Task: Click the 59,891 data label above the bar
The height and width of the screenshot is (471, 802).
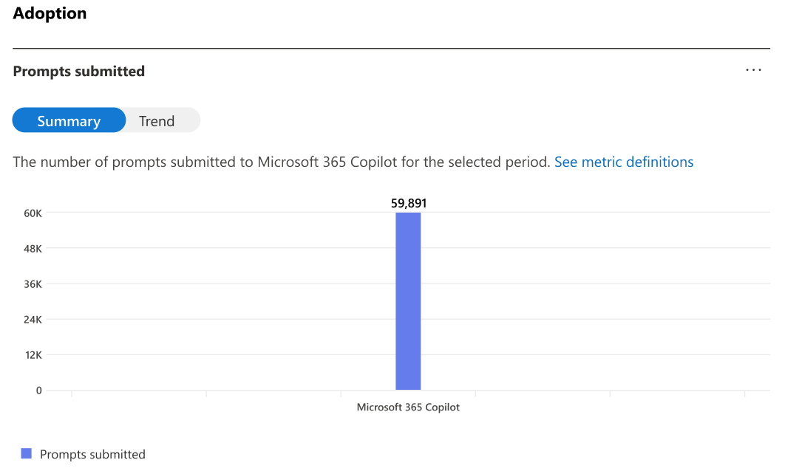Action: 409,203
